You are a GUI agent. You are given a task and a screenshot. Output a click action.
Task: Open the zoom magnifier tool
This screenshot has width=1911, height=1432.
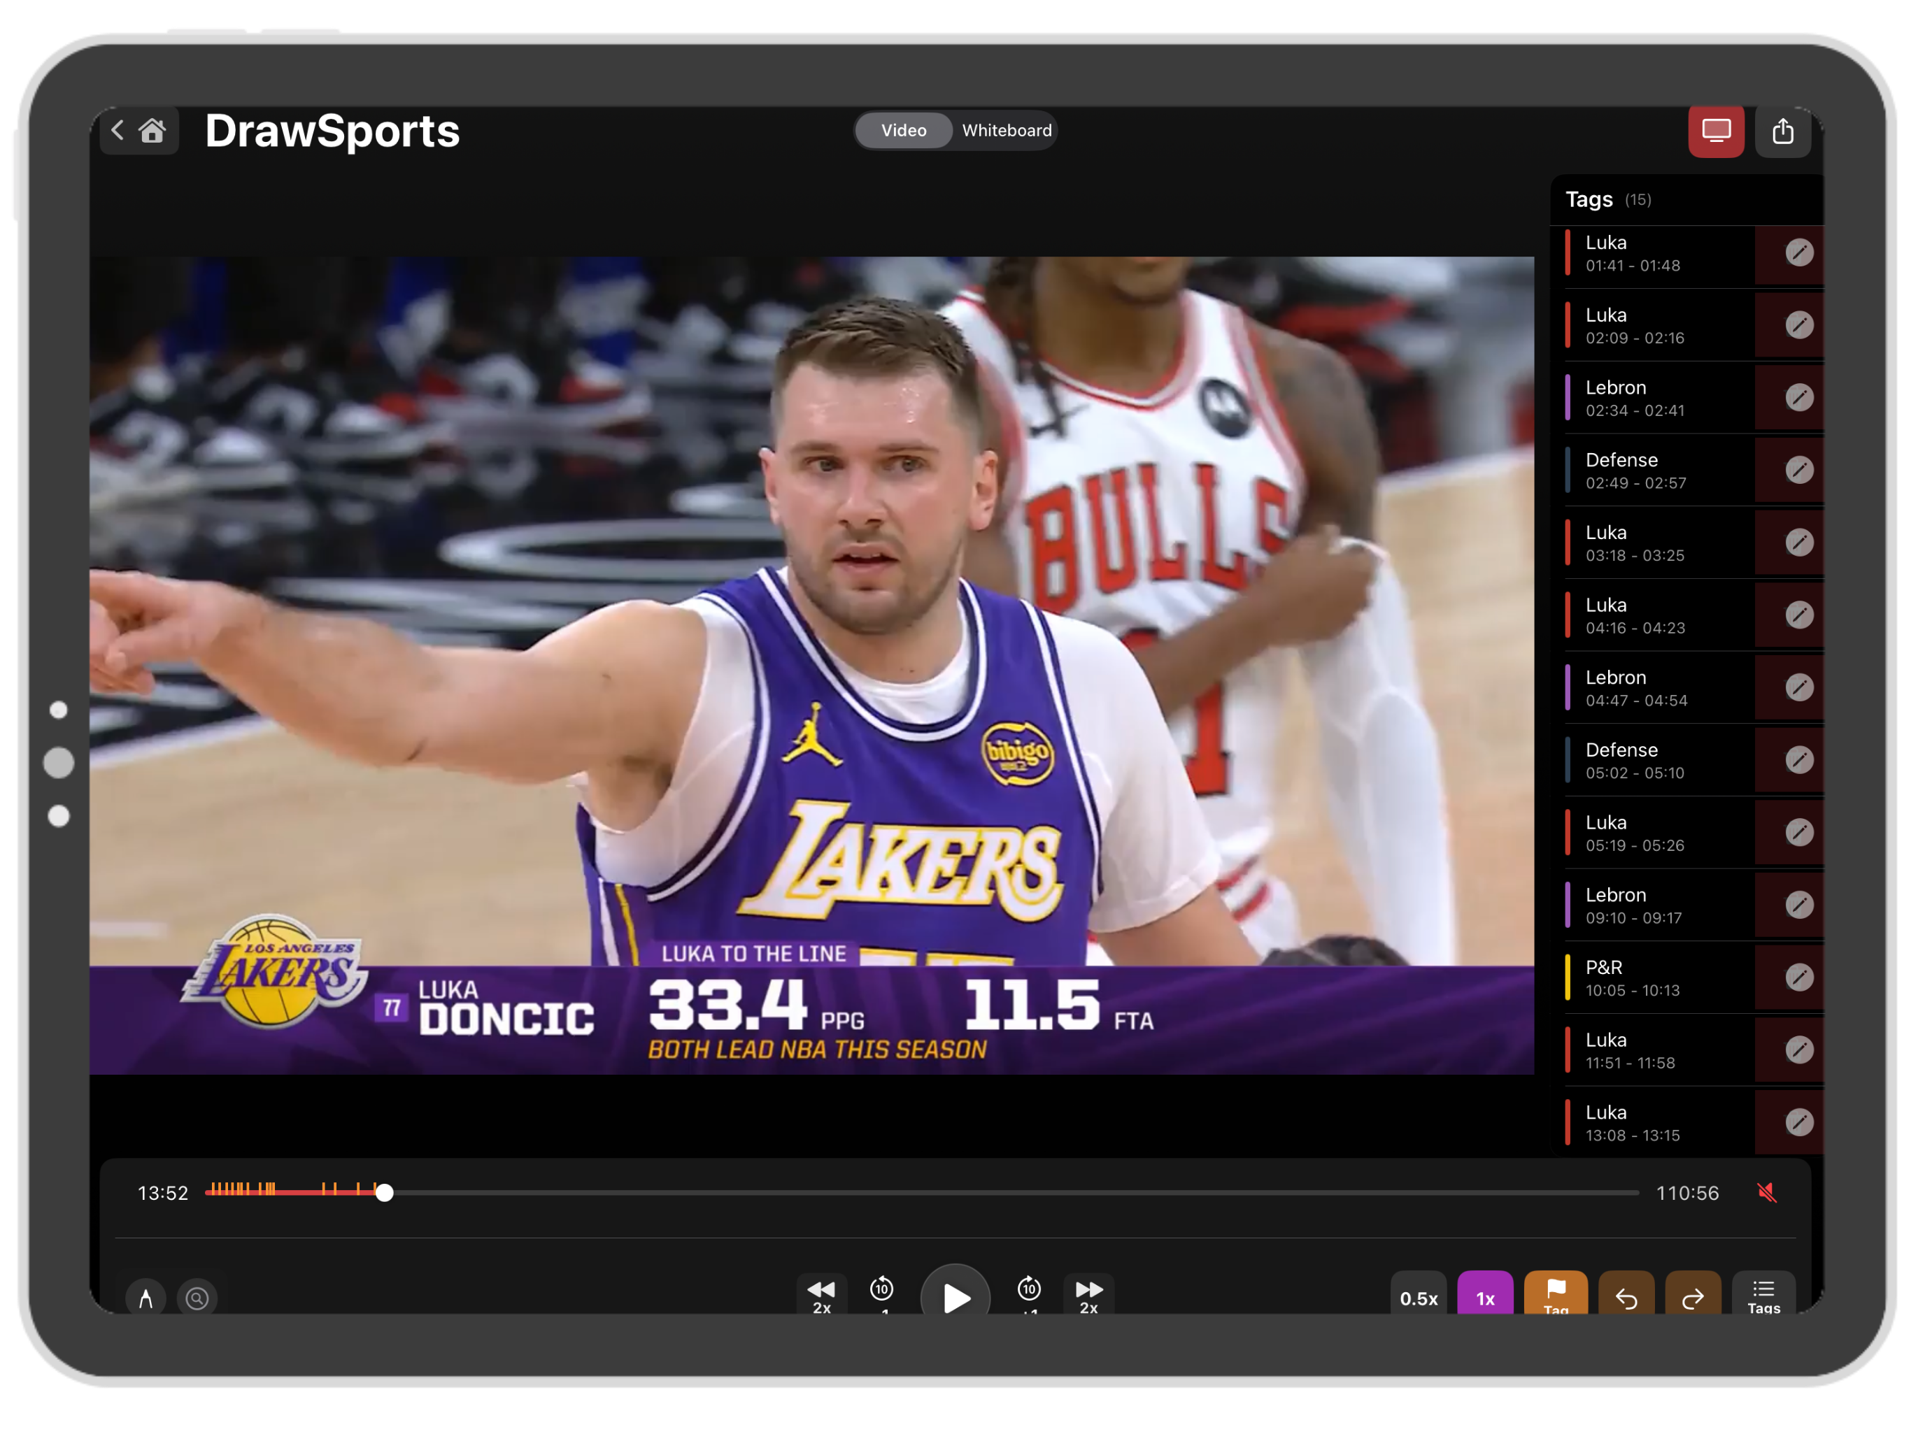click(x=198, y=1297)
